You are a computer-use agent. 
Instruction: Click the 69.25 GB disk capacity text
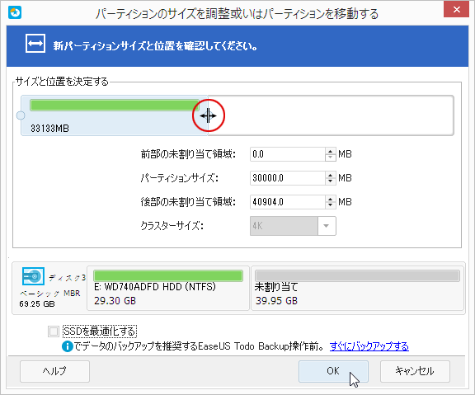tap(37, 303)
